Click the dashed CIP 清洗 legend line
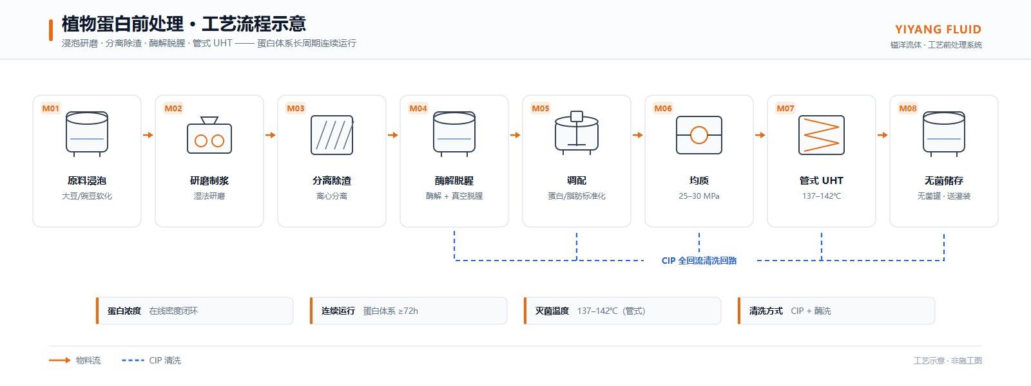This screenshot has height=386, width=1031. pos(133,360)
